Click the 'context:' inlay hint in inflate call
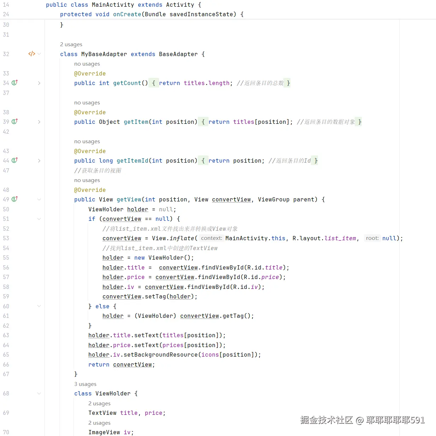Viewport: 436px width, 436px height. pyautogui.click(x=212, y=238)
